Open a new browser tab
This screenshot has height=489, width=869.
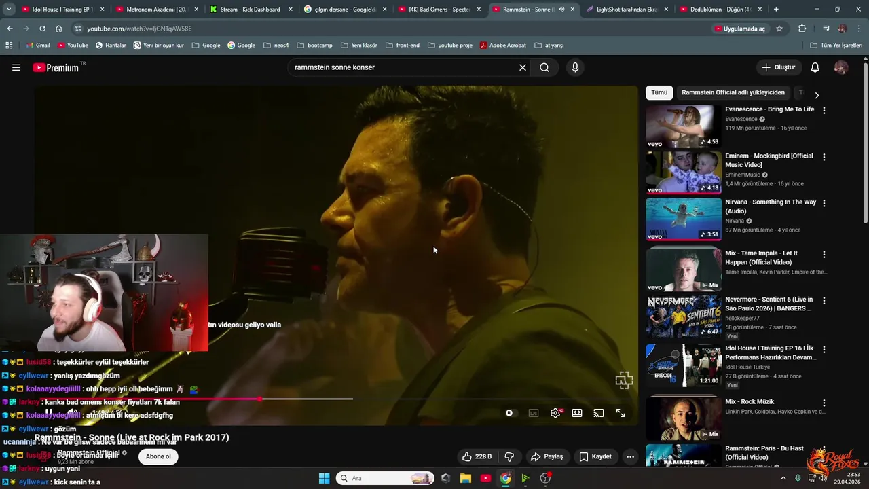pos(776,10)
